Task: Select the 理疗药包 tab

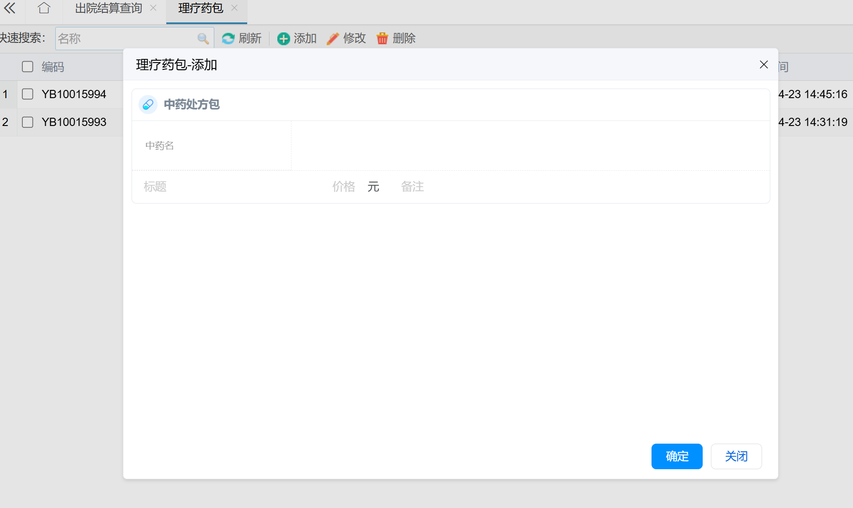Action: click(x=201, y=8)
